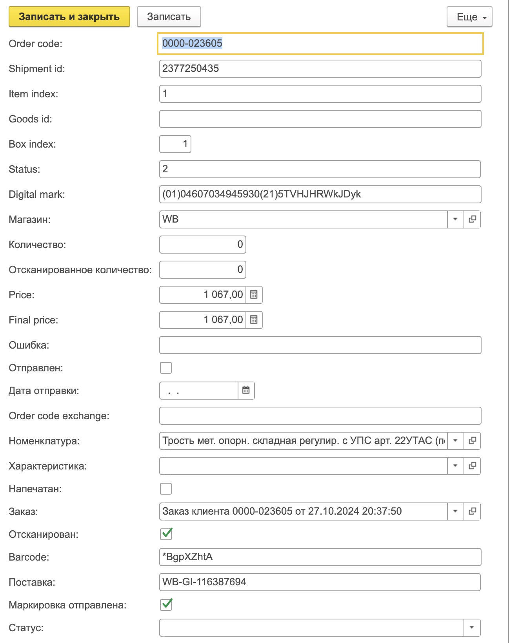Click the Поставка field WB-GI-116387694
Image resolution: width=509 pixels, height=643 pixels.
pos(320,582)
